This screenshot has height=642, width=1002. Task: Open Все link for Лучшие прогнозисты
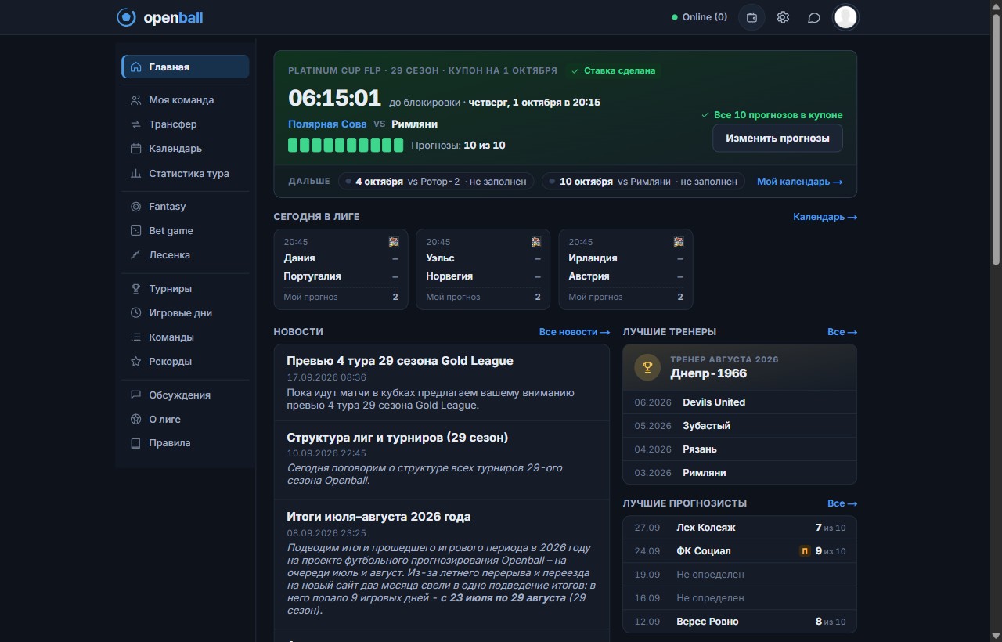pos(842,503)
